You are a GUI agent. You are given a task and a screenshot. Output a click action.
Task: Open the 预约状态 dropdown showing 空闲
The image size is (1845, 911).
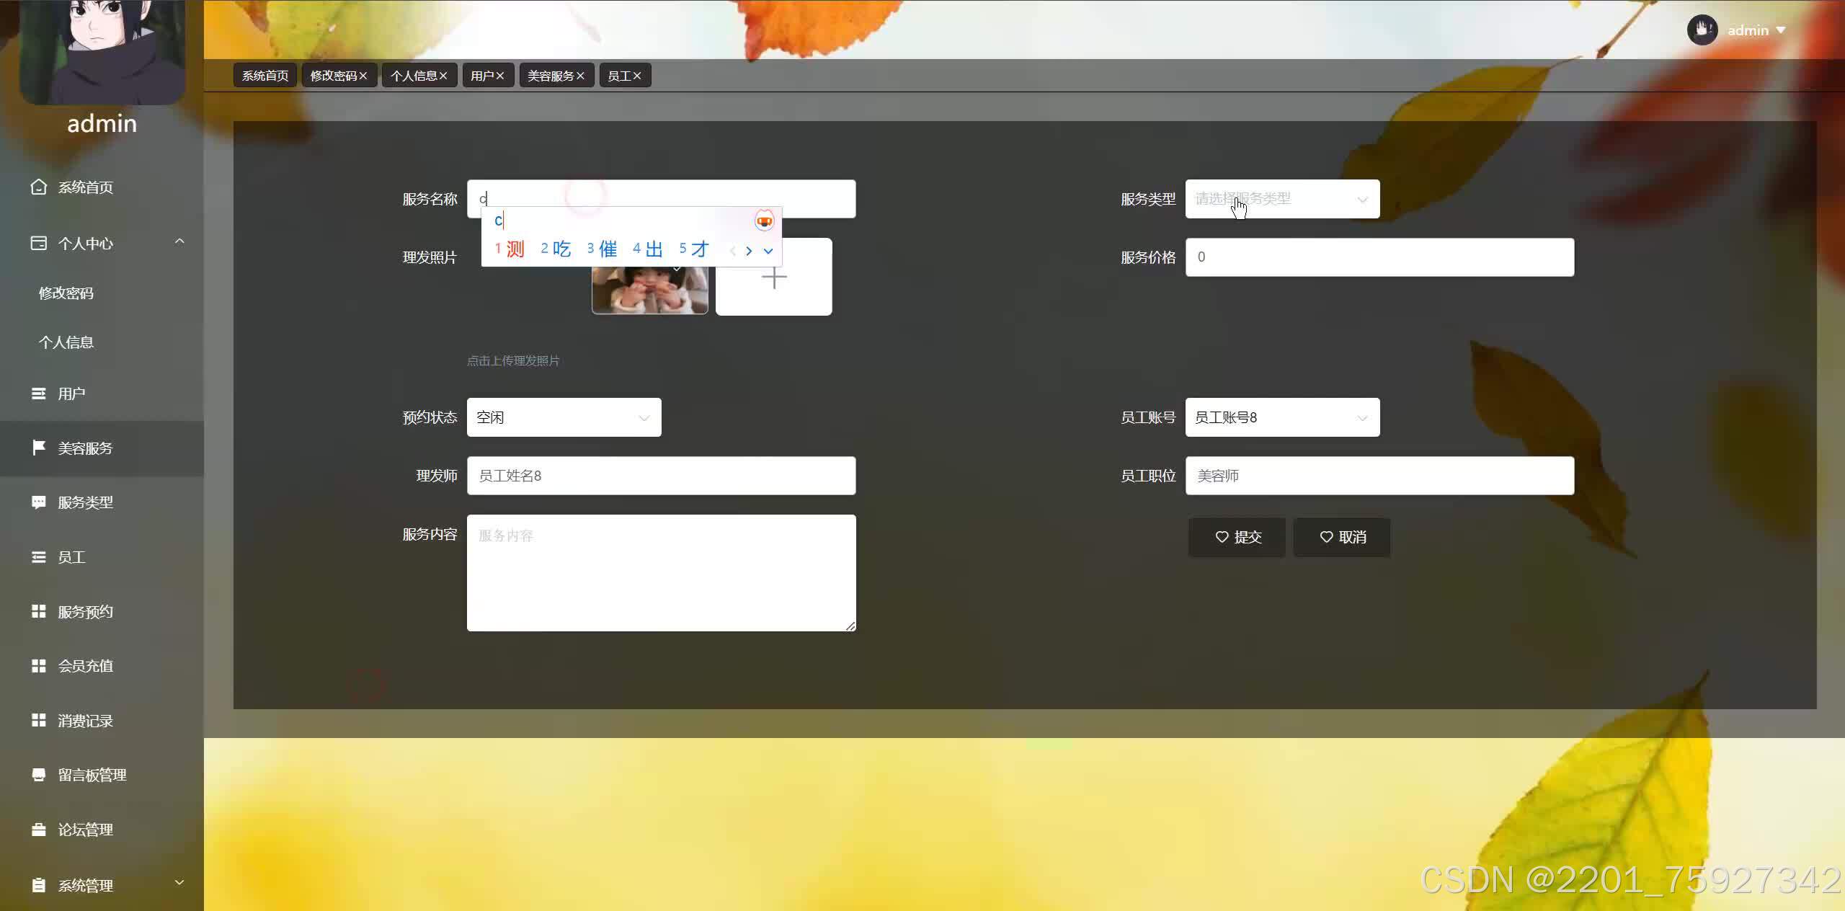tap(564, 417)
